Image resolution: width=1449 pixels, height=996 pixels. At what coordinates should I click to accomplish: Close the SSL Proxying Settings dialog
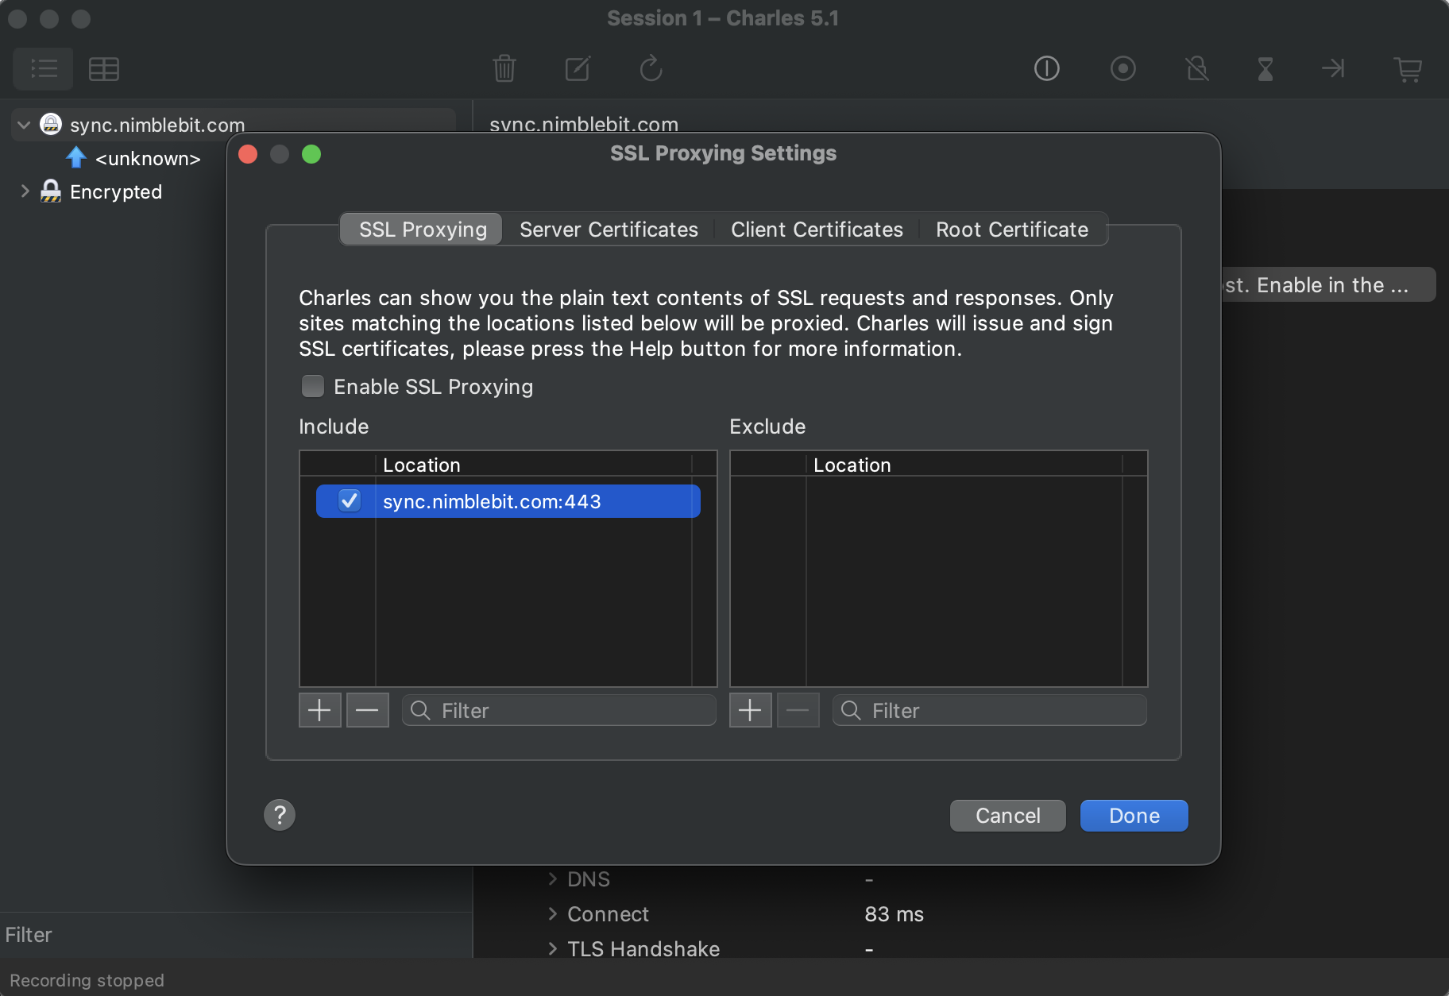tap(248, 154)
